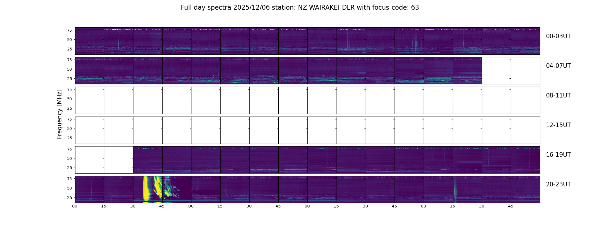Click the '00-03UT' row label
The width and height of the screenshot is (600, 228).
[558, 36]
